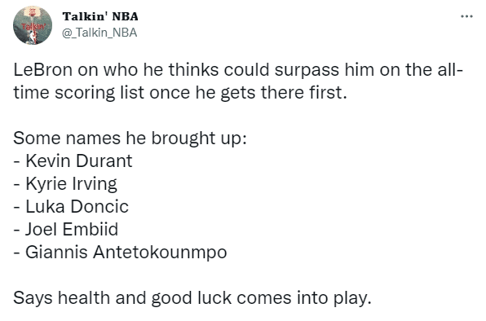Click the word "Embiid" in the list
The width and height of the screenshot is (486, 321).
[91, 230]
